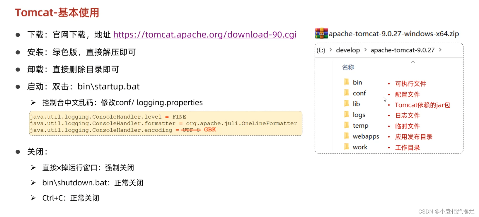
Task: Click the lib folder icon
Action: pyautogui.click(x=347, y=103)
